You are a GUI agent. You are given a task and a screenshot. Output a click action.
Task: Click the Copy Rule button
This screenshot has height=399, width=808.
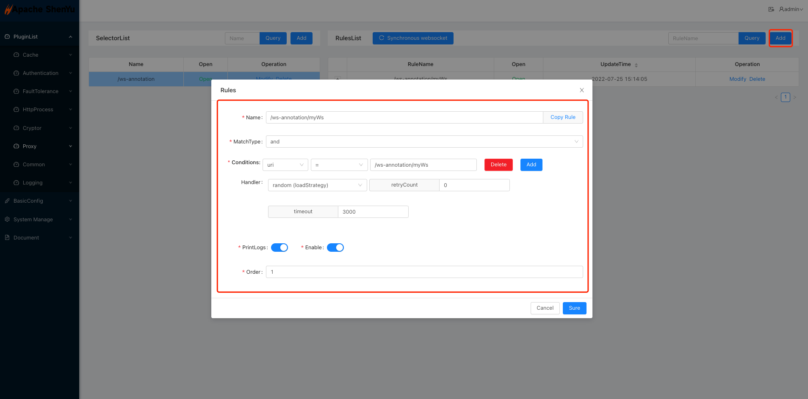tap(562, 117)
